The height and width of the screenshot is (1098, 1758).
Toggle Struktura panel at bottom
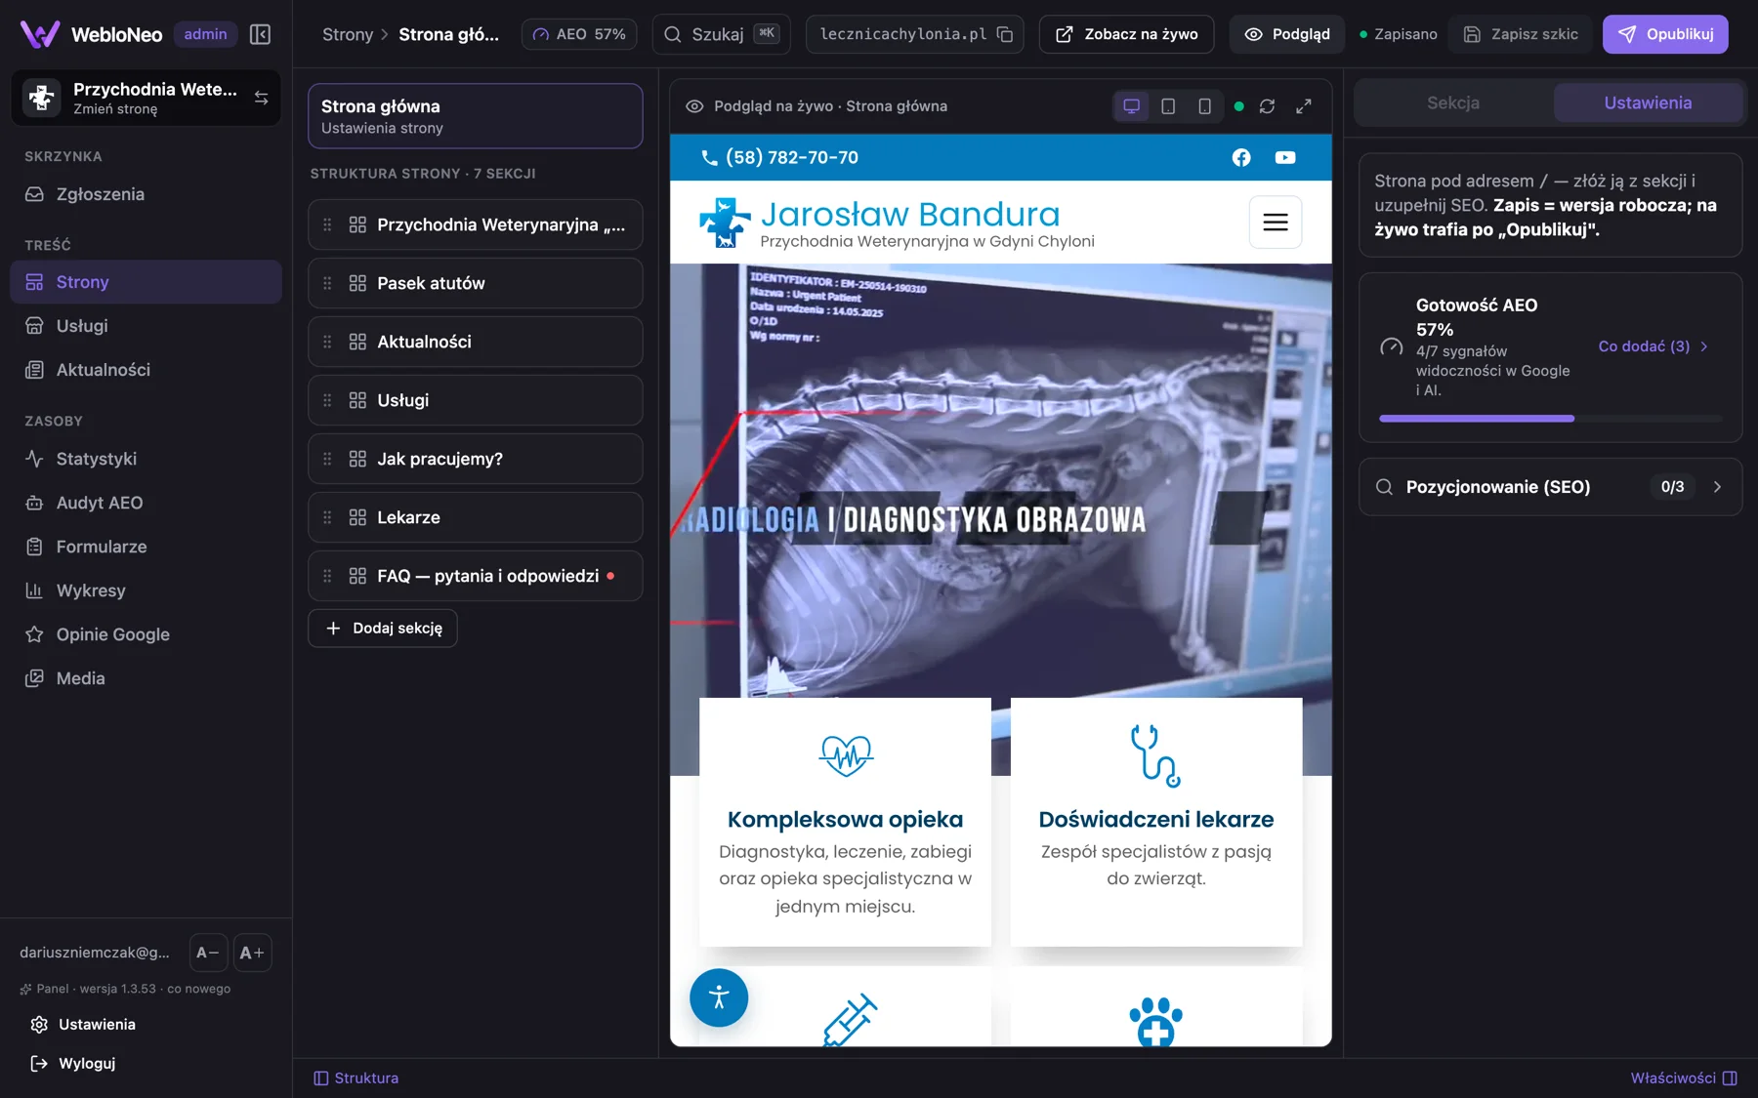[x=356, y=1078]
